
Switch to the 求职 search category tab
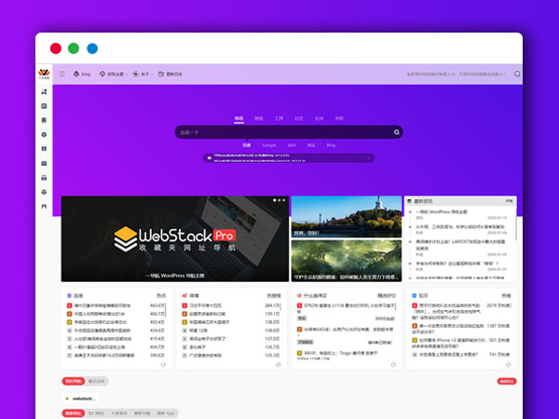(339, 118)
